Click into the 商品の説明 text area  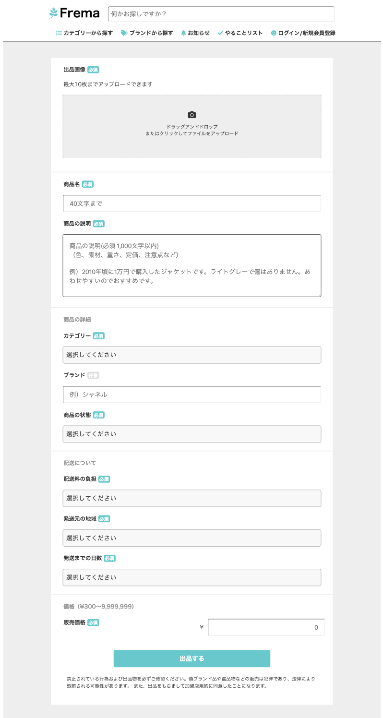point(191,265)
